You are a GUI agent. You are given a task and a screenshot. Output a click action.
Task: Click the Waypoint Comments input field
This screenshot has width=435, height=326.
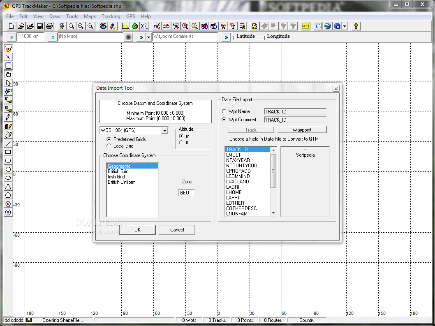click(x=185, y=36)
